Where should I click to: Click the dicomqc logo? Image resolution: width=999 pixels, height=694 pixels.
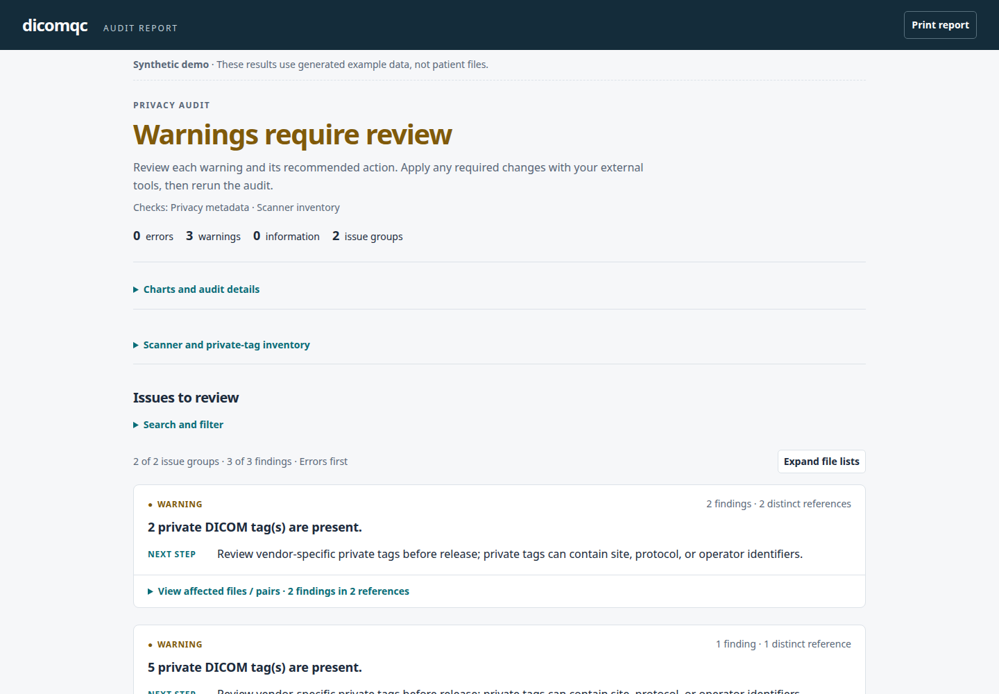click(55, 26)
